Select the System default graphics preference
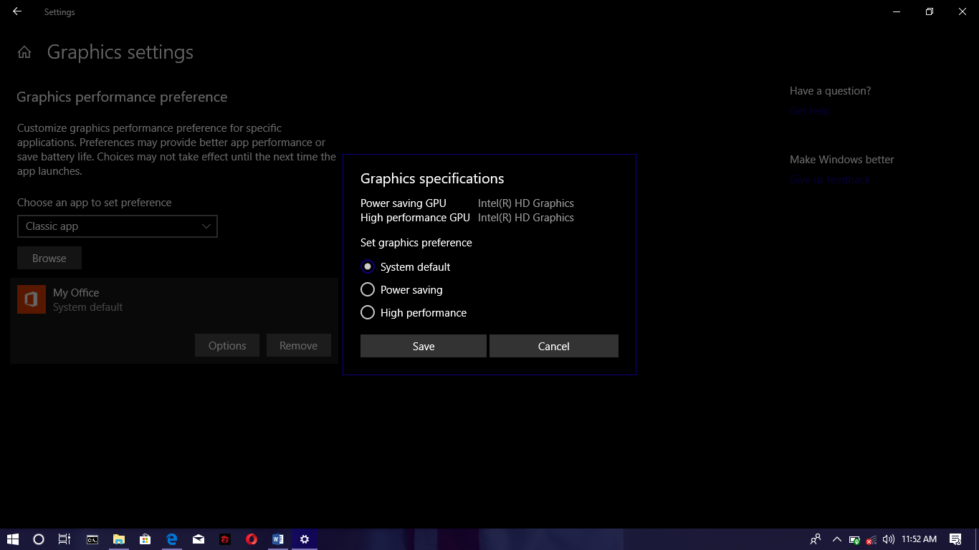 pyautogui.click(x=368, y=266)
